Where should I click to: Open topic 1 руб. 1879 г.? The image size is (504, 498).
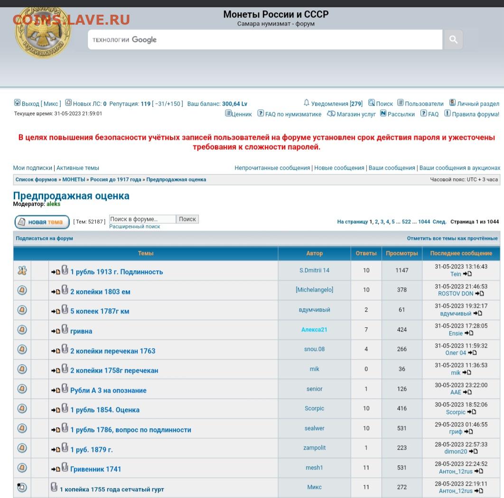tap(92, 450)
